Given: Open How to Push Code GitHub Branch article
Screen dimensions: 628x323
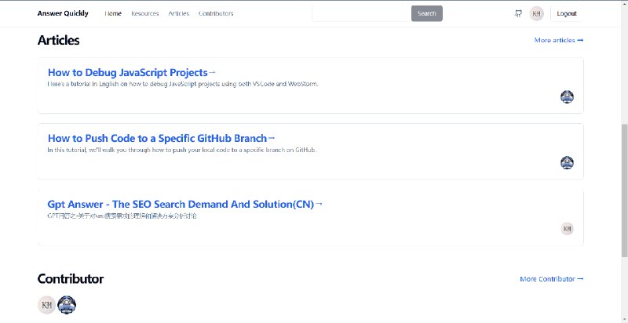Looking at the screenshot, I should point(162,138).
